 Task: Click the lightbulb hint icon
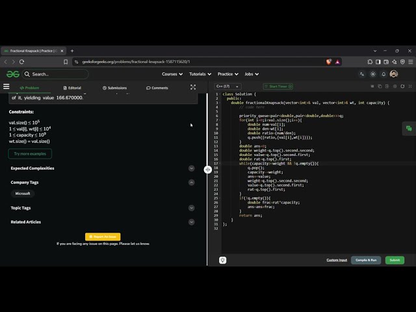[x=222, y=260]
